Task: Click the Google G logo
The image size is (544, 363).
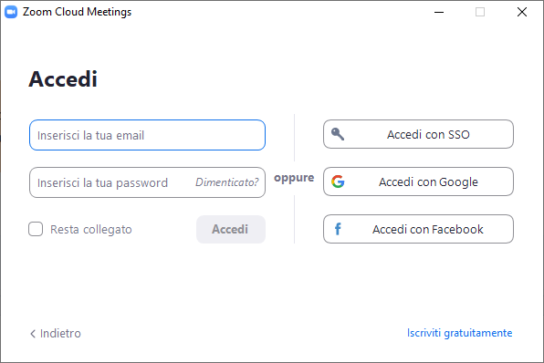Action: click(338, 181)
